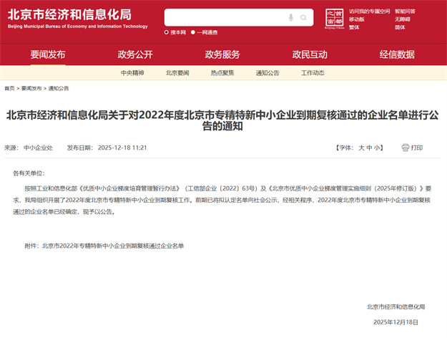Screen dimensions: 447x338
Task: Open the 要闻发布 main menu tab
Action: pyautogui.click(x=48, y=54)
